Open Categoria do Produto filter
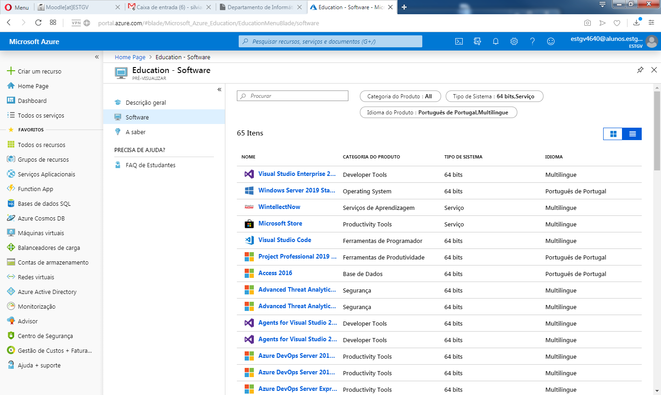This screenshot has height=395, width=661. [400, 96]
